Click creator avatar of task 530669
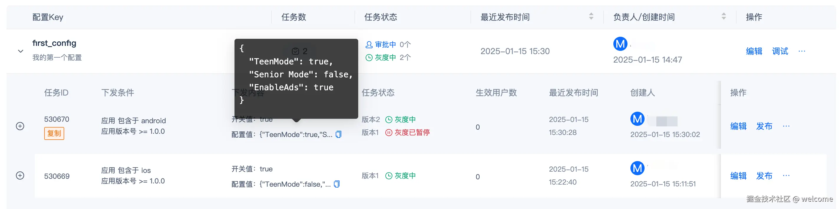Image resolution: width=839 pixels, height=209 pixels. coord(637,168)
